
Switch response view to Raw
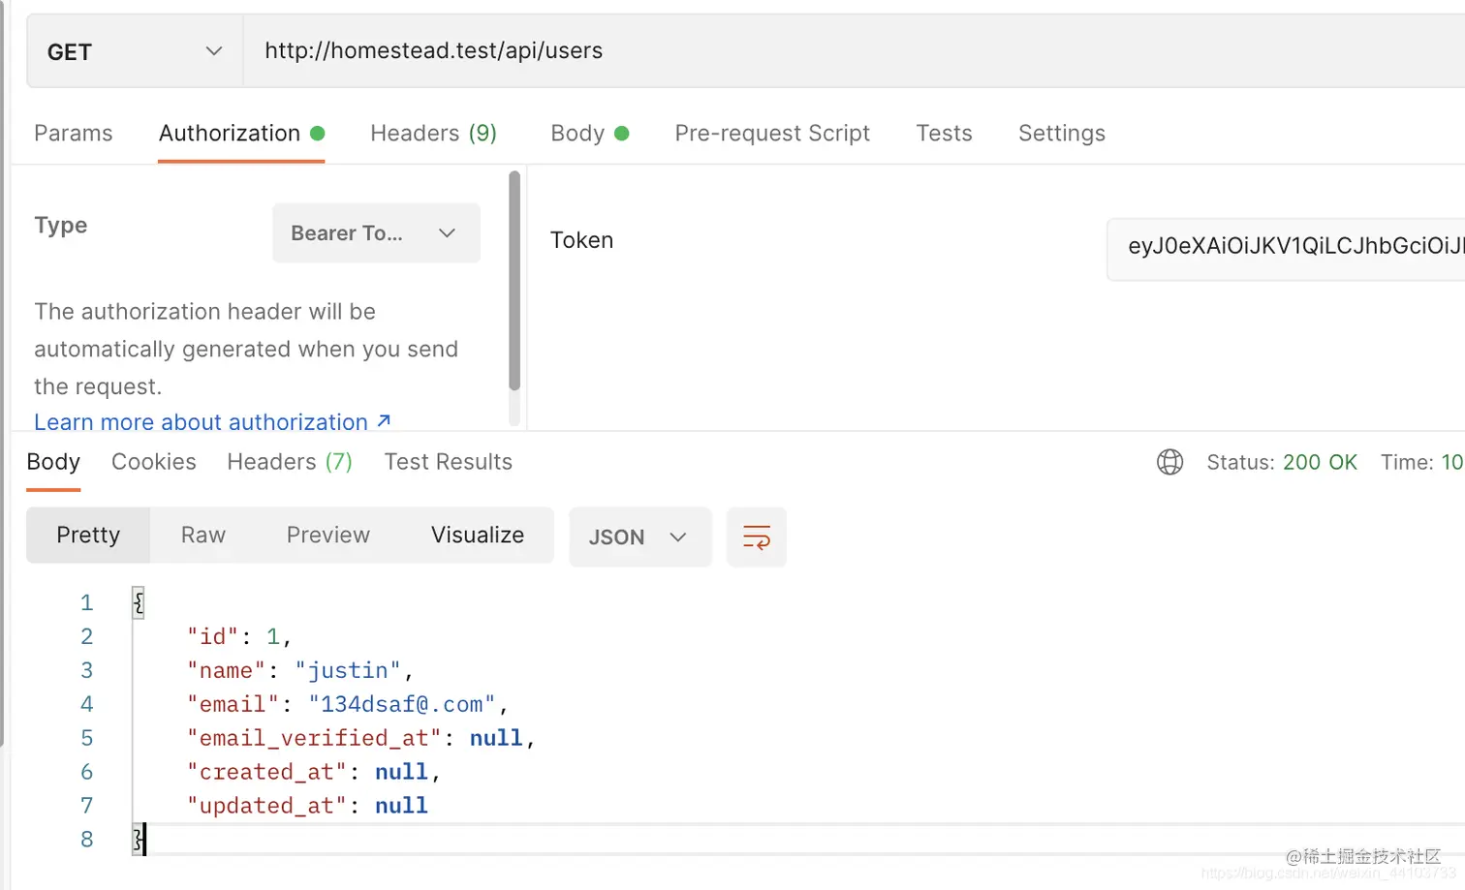pyautogui.click(x=203, y=536)
